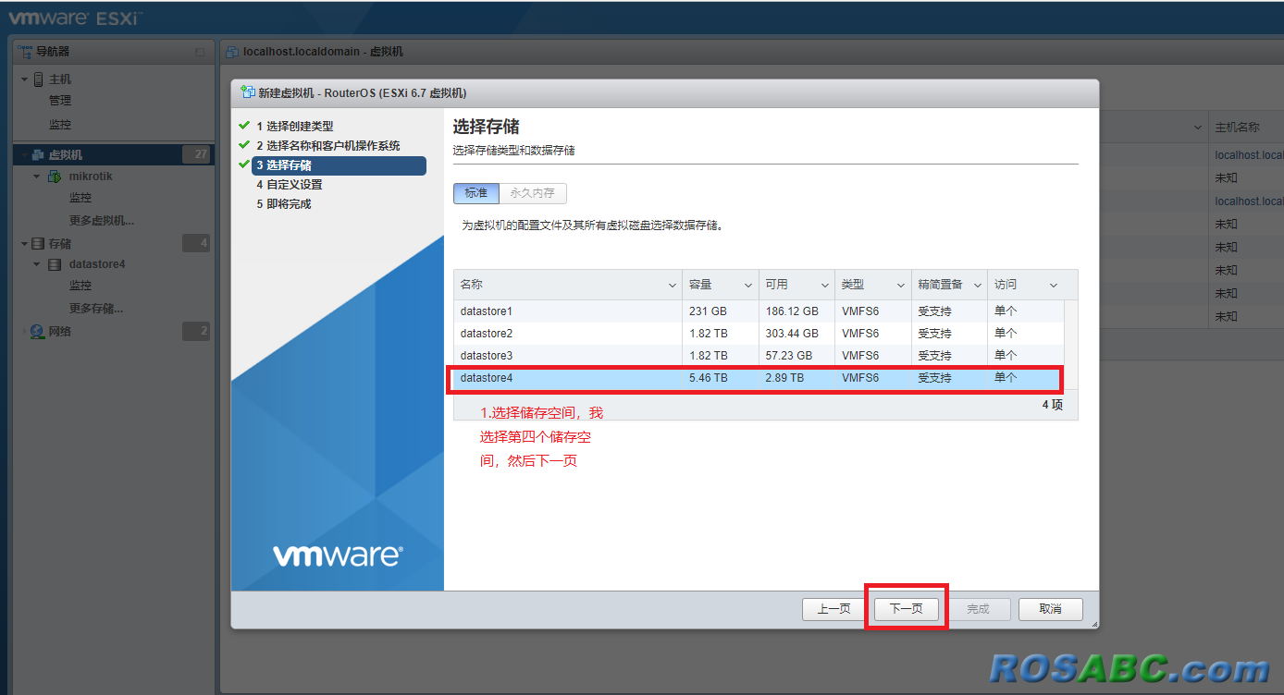Go to step 1 选择创建类型
1284x695 pixels.
coord(295,127)
